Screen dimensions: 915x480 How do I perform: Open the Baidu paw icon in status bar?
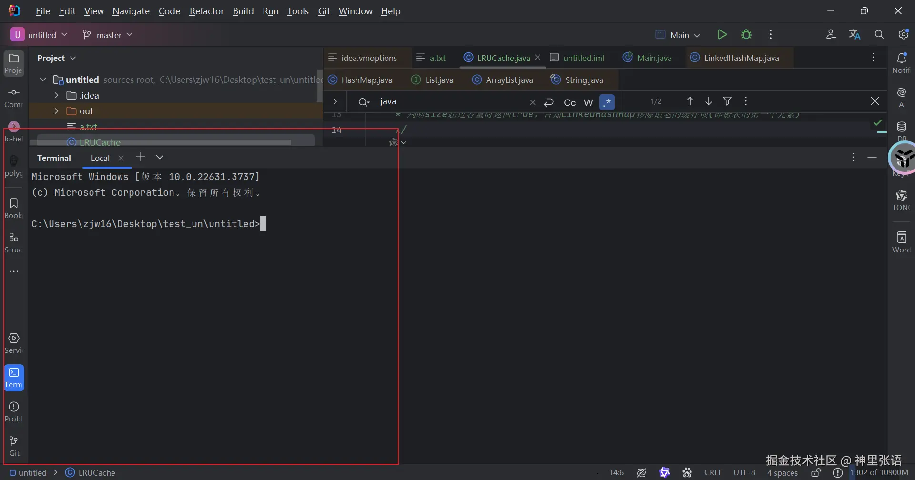click(687, 472)
